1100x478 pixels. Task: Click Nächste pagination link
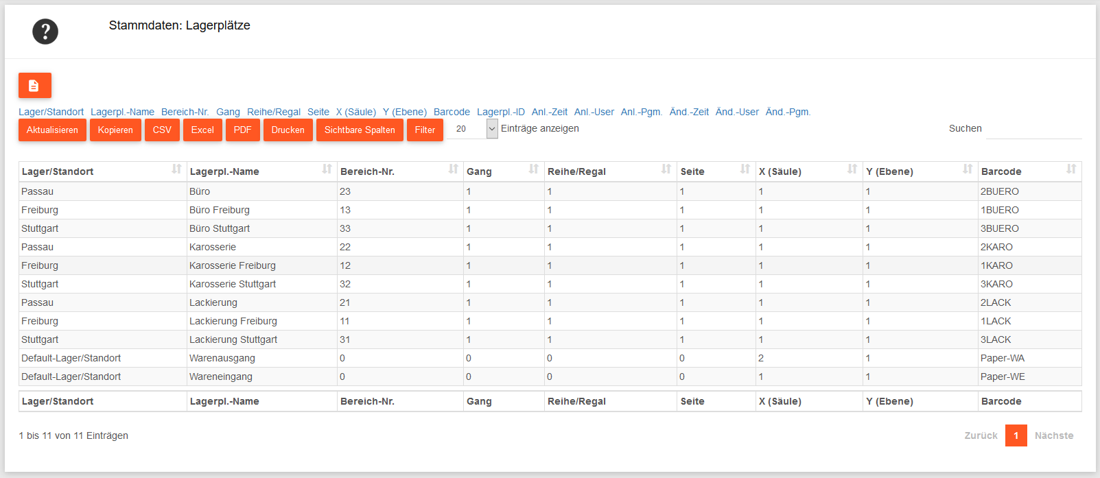(1053, 435)
